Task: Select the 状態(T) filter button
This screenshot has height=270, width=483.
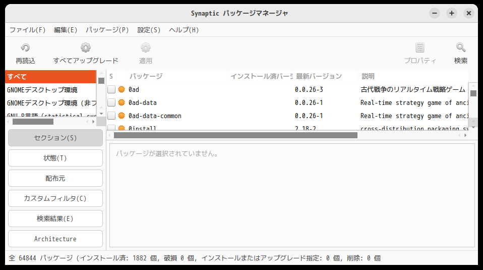Action: click(x=55, y=158)
